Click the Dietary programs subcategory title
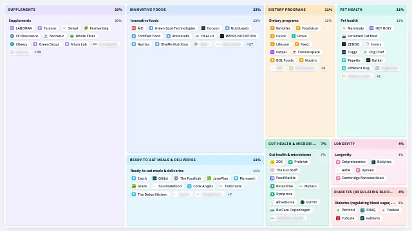The width and height of the screenshot is (412, 231). coord(283,21)
